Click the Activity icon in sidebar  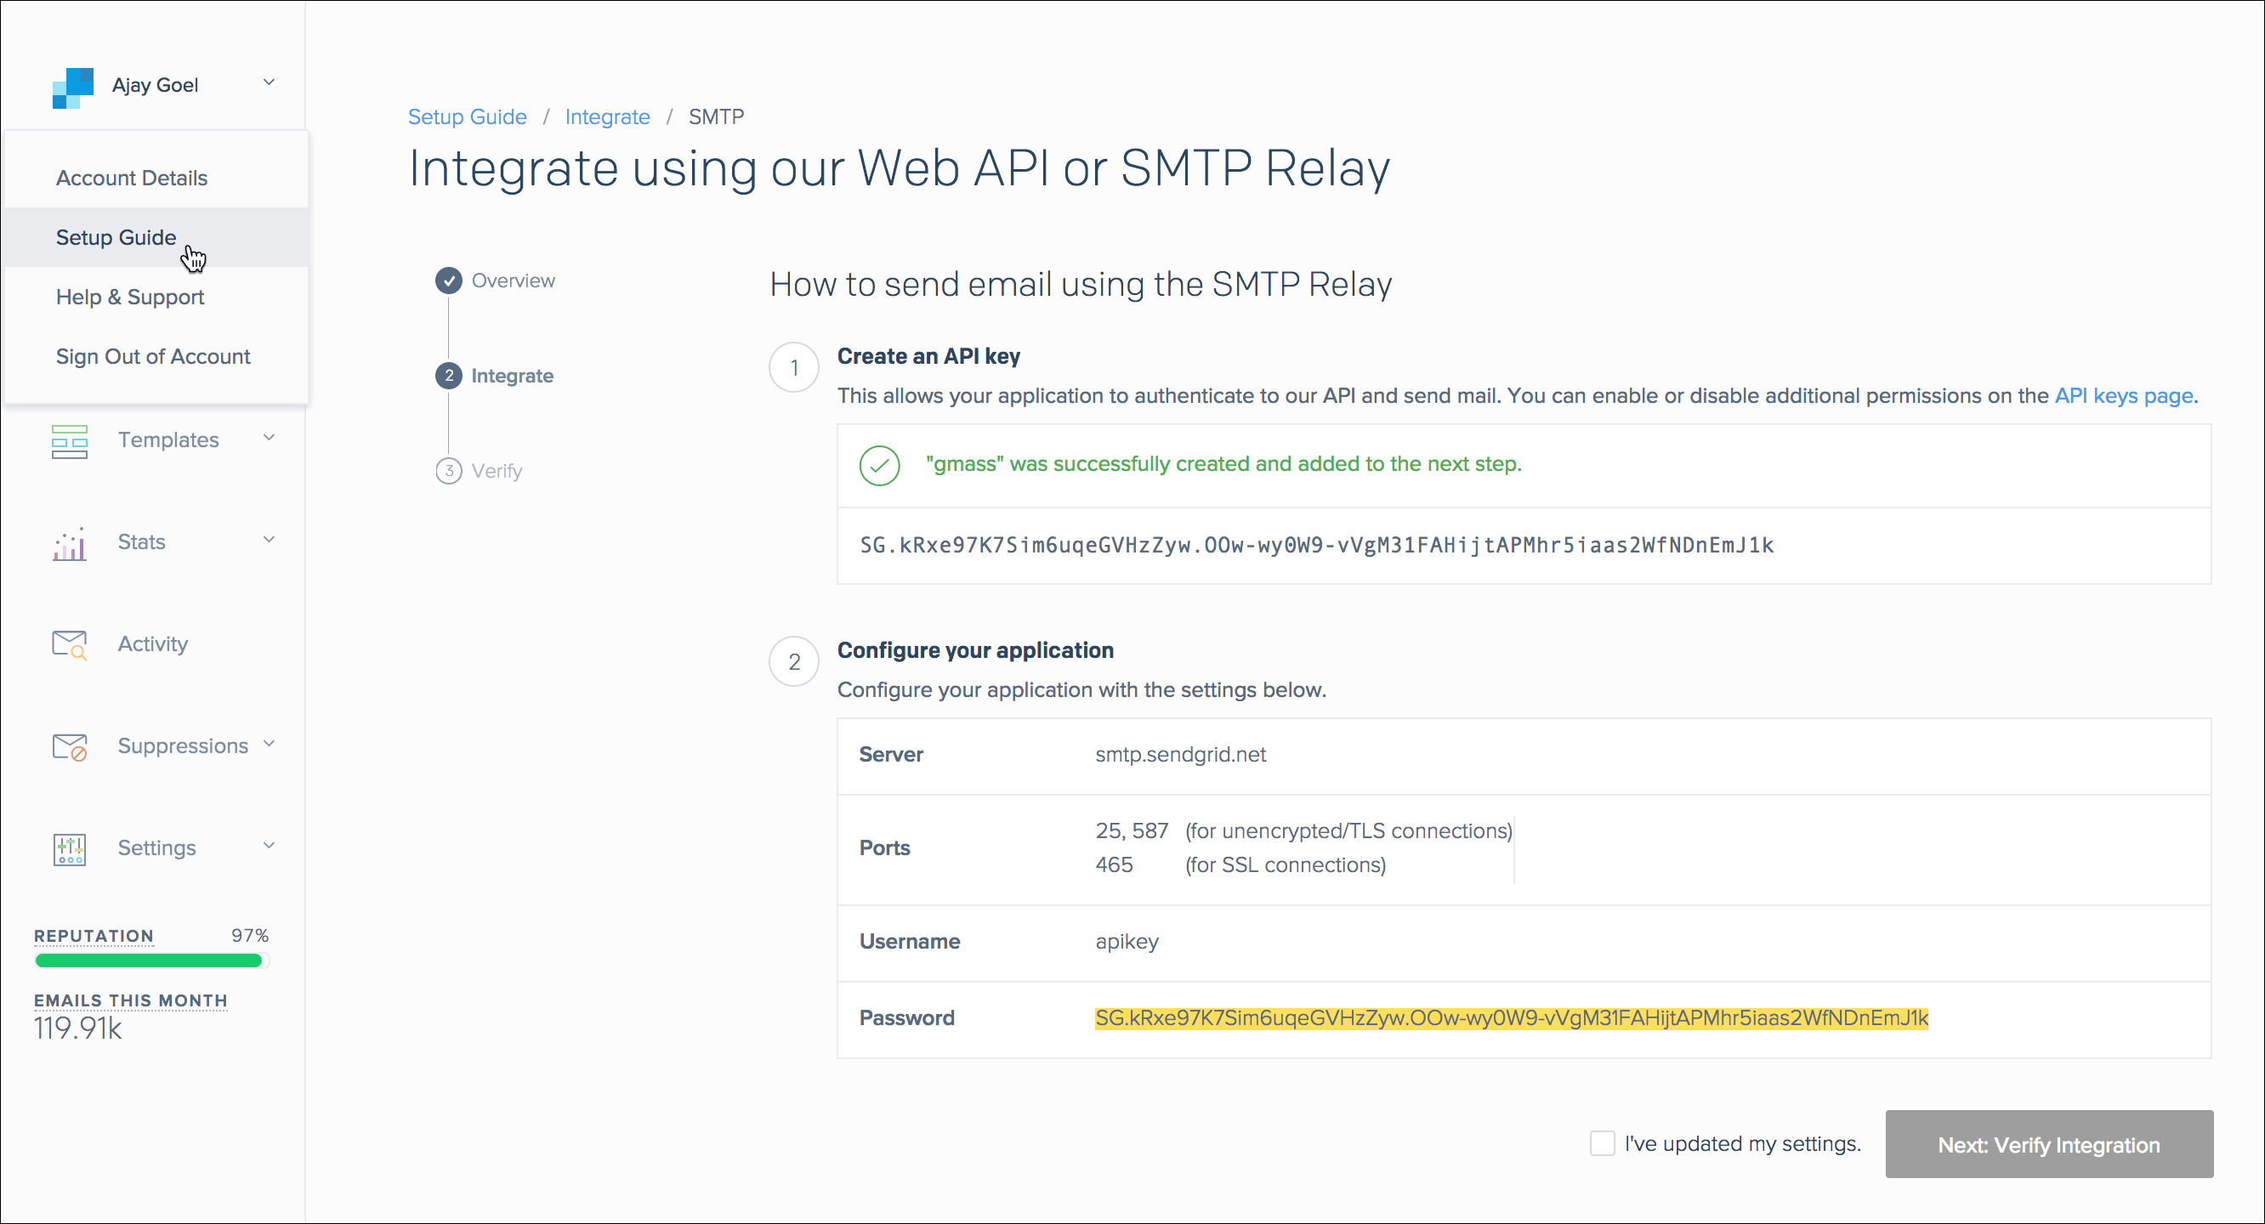point(68,643)
